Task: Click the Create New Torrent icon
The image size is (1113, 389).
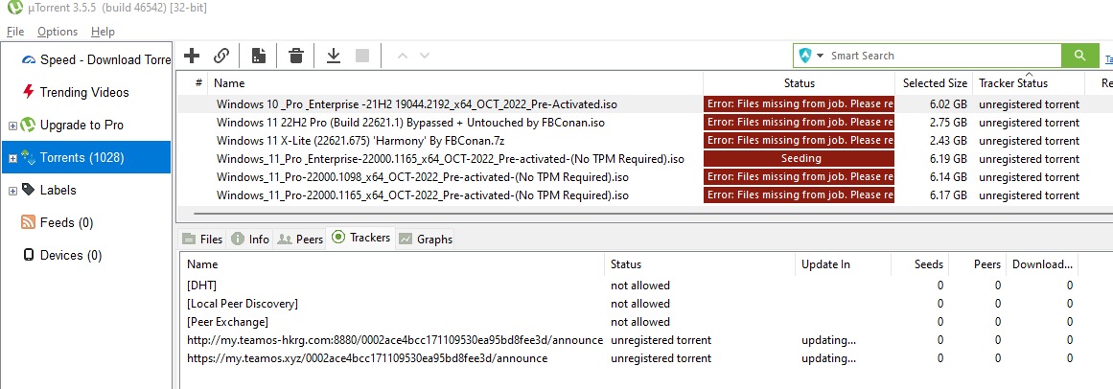Action: (258, 56)
